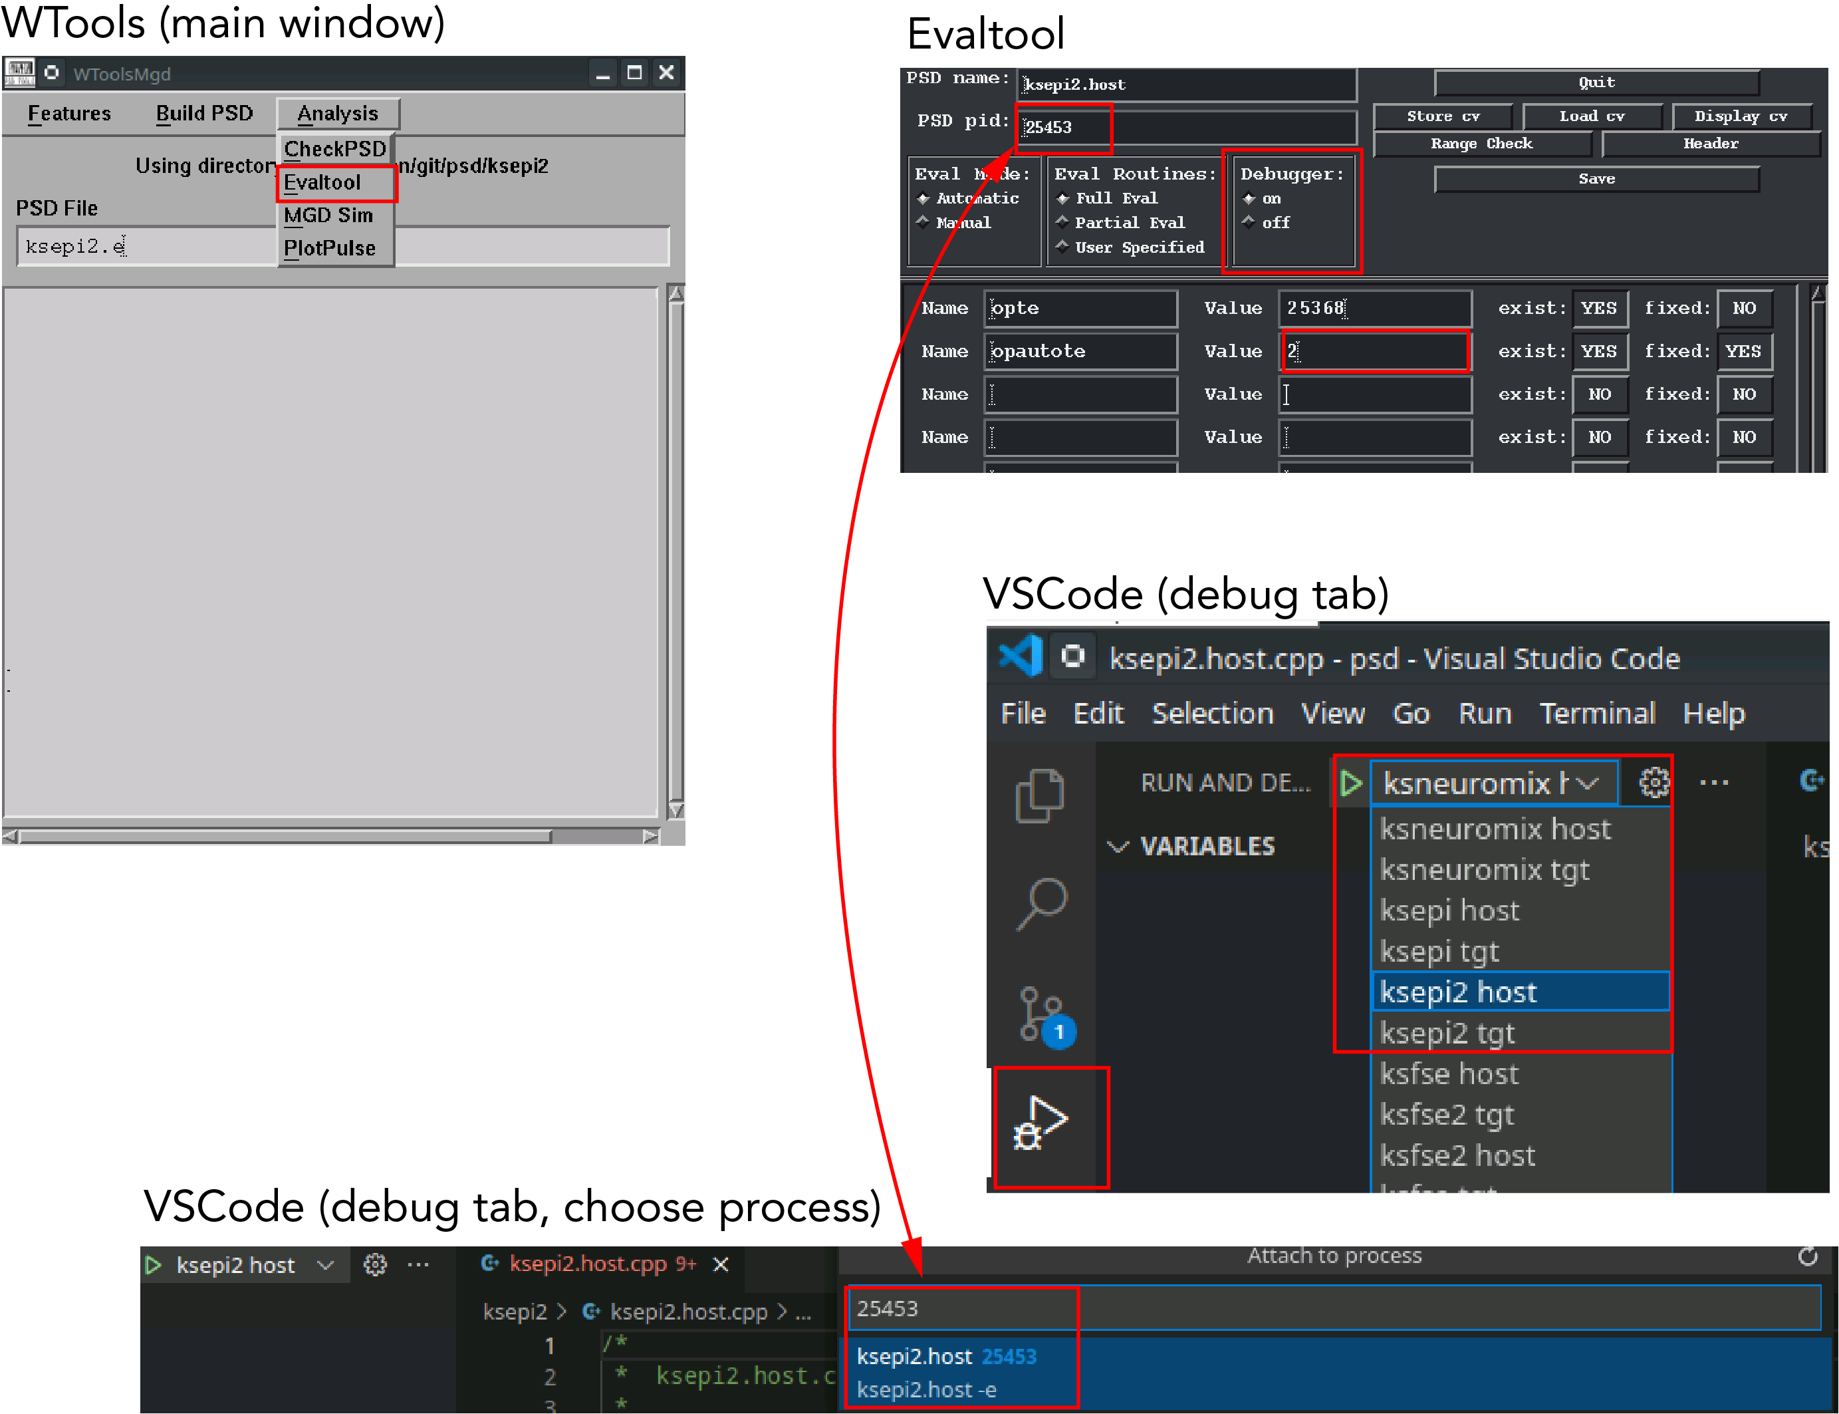Viewport: 1839px width, 1414px height.
Task: Open launch.json via gear icon
Action: 1654,783
